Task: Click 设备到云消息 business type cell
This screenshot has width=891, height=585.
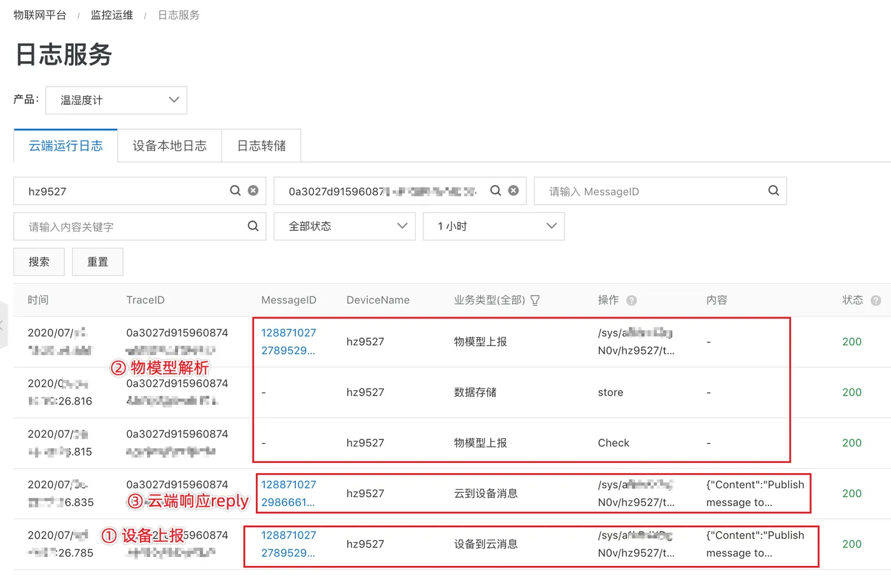Action: coord(486,544)
